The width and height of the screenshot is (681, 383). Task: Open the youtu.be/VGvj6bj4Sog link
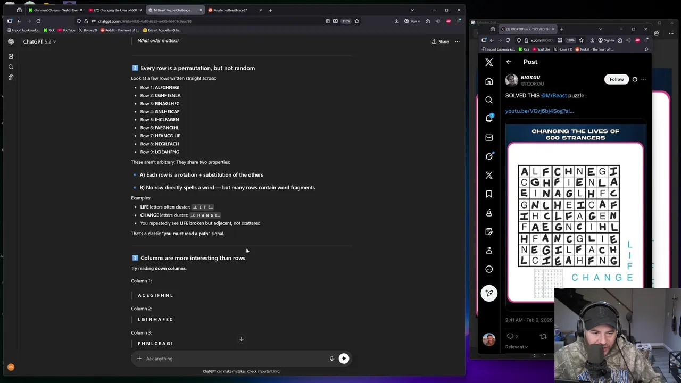click(x=539, y=111)
